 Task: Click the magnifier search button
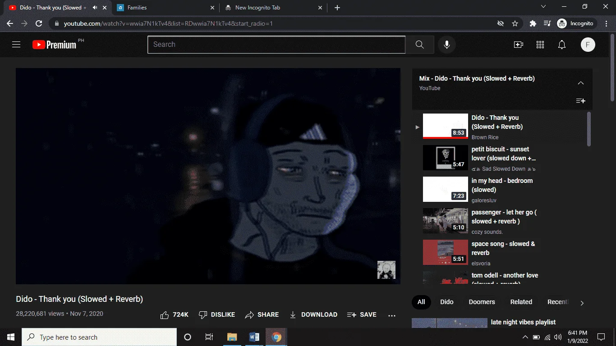click(x=420, y=45)
